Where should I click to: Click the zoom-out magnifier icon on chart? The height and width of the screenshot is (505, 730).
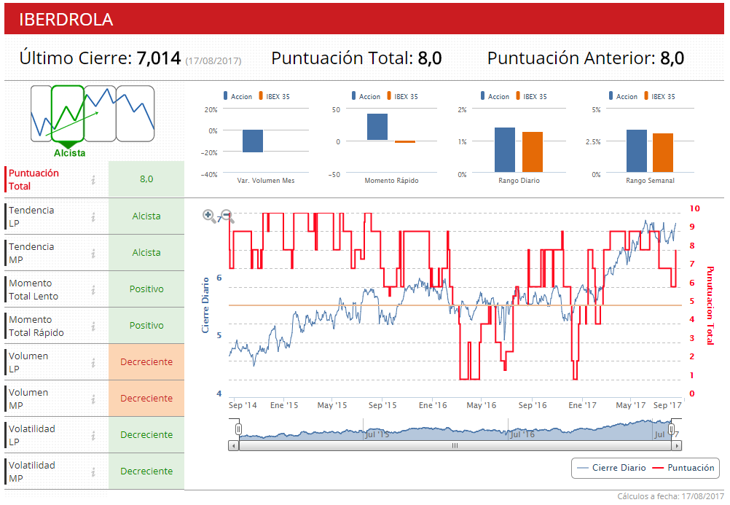click(x=227, y=216)
